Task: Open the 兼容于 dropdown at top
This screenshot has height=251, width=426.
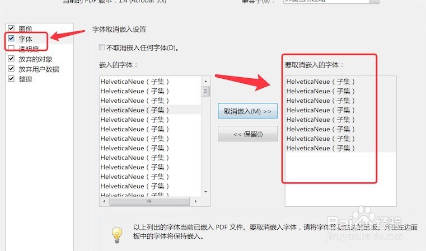Action: coord(331,1)
